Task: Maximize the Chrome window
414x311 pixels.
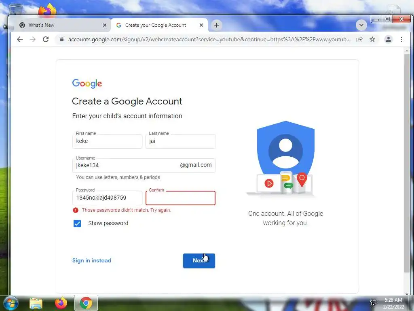Action: click(387, 19)
